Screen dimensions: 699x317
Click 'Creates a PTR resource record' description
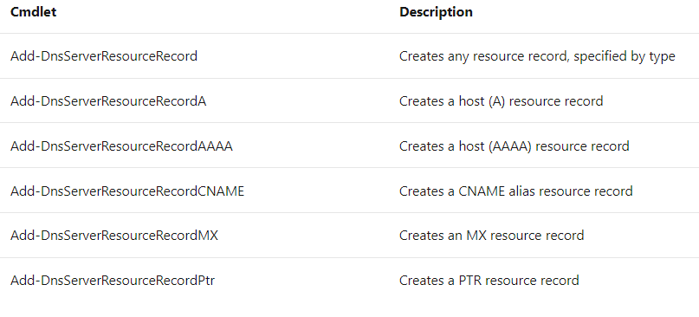click(489, 281)
